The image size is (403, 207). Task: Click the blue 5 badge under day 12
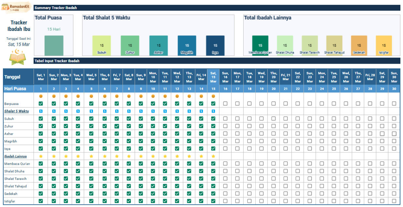177,111
